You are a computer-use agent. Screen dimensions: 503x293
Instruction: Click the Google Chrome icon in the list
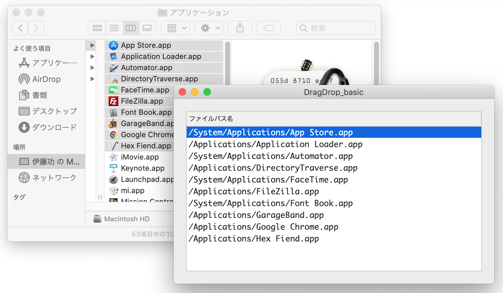click(114, 135)
